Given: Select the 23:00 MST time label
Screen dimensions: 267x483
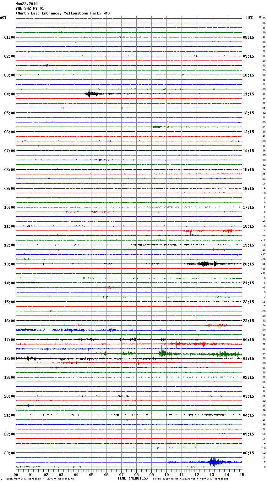Looking at the screenshot, I should coord(9,453).
